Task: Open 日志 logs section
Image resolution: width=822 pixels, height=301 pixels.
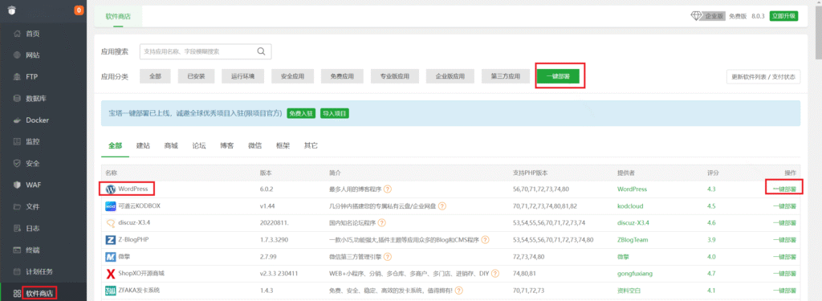Action: click(x=32, y=228)
